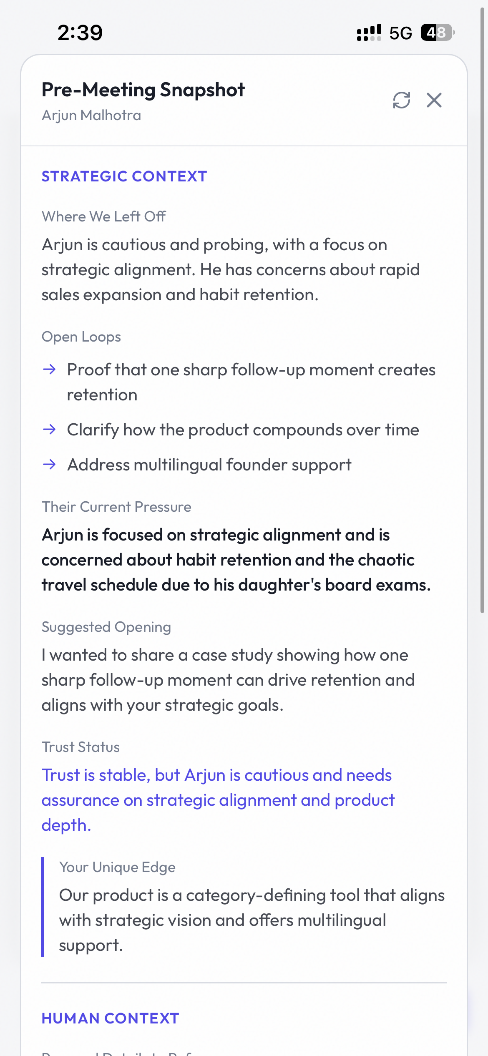488x1056 pixels.
Task: Tap the 2:39 status bar clock
Action: click(80, 33)
